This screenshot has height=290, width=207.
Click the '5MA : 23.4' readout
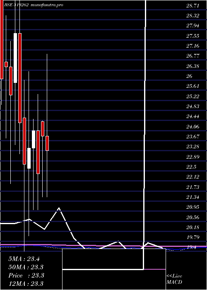(x=24, y=259)
